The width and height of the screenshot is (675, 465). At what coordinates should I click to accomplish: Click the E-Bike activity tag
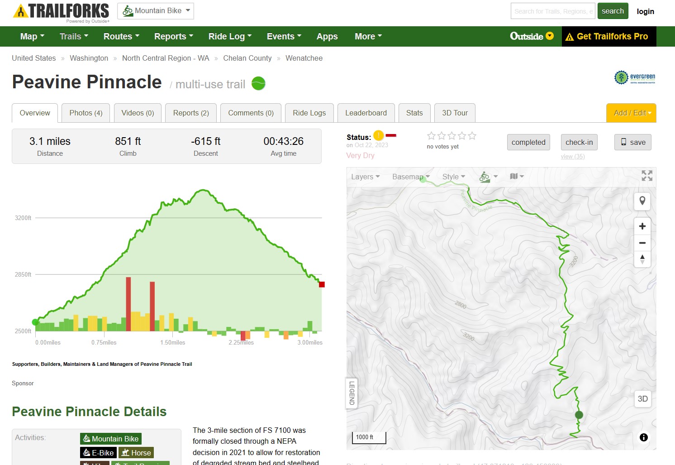99,453
